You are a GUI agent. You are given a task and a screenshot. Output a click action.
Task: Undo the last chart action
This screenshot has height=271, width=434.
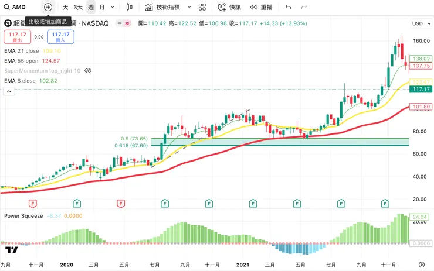point(288,7)
